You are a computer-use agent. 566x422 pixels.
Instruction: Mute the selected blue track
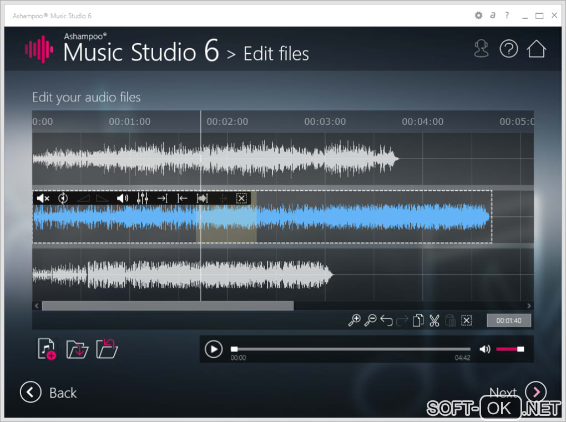[x=43, y=199]
